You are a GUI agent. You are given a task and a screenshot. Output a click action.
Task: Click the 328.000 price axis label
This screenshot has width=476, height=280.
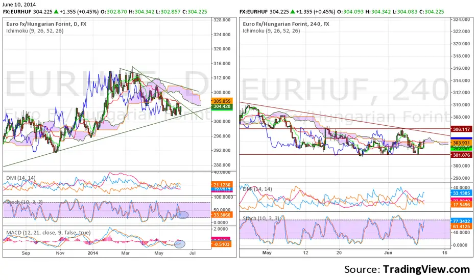click(x=222, y=20)
